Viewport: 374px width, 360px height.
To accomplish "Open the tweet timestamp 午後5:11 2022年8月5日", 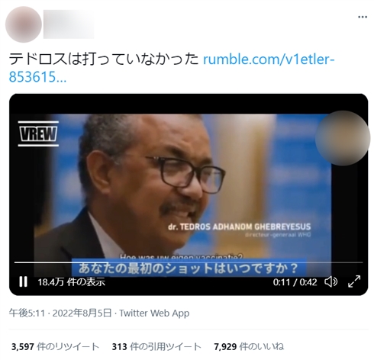I will [x=60, y=313].
